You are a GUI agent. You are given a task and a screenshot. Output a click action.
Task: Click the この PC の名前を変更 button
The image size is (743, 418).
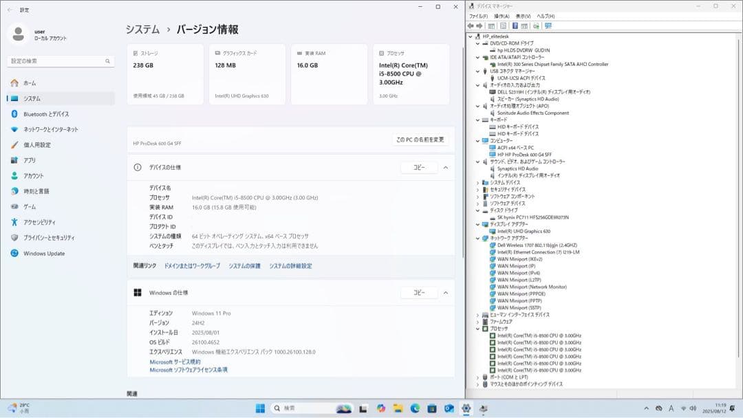(420, 140)
